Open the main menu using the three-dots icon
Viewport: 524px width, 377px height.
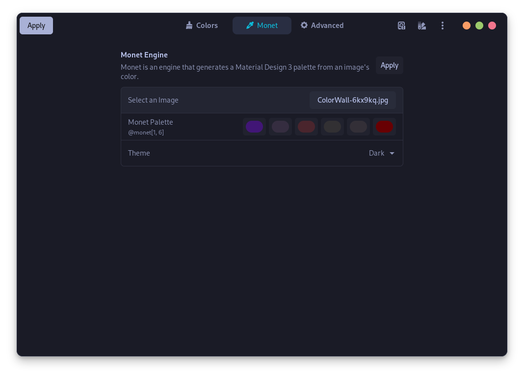[443, 25]
